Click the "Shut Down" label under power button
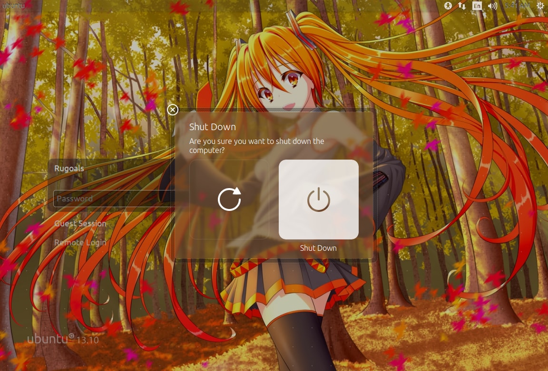 (318, 248)
